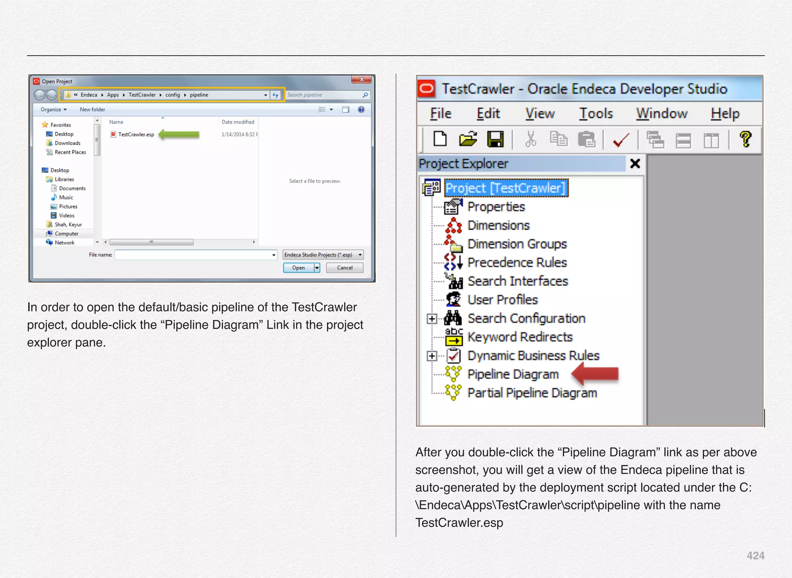
Task: Select the Project [TestCrawler] root node
Action: click(x=506, y=188)
